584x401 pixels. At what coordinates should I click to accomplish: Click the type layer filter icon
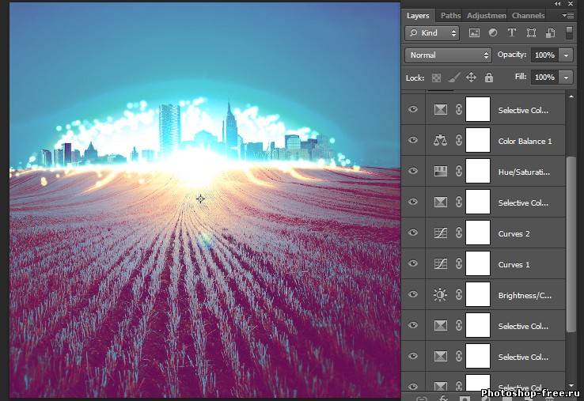(x=512, y=33)
